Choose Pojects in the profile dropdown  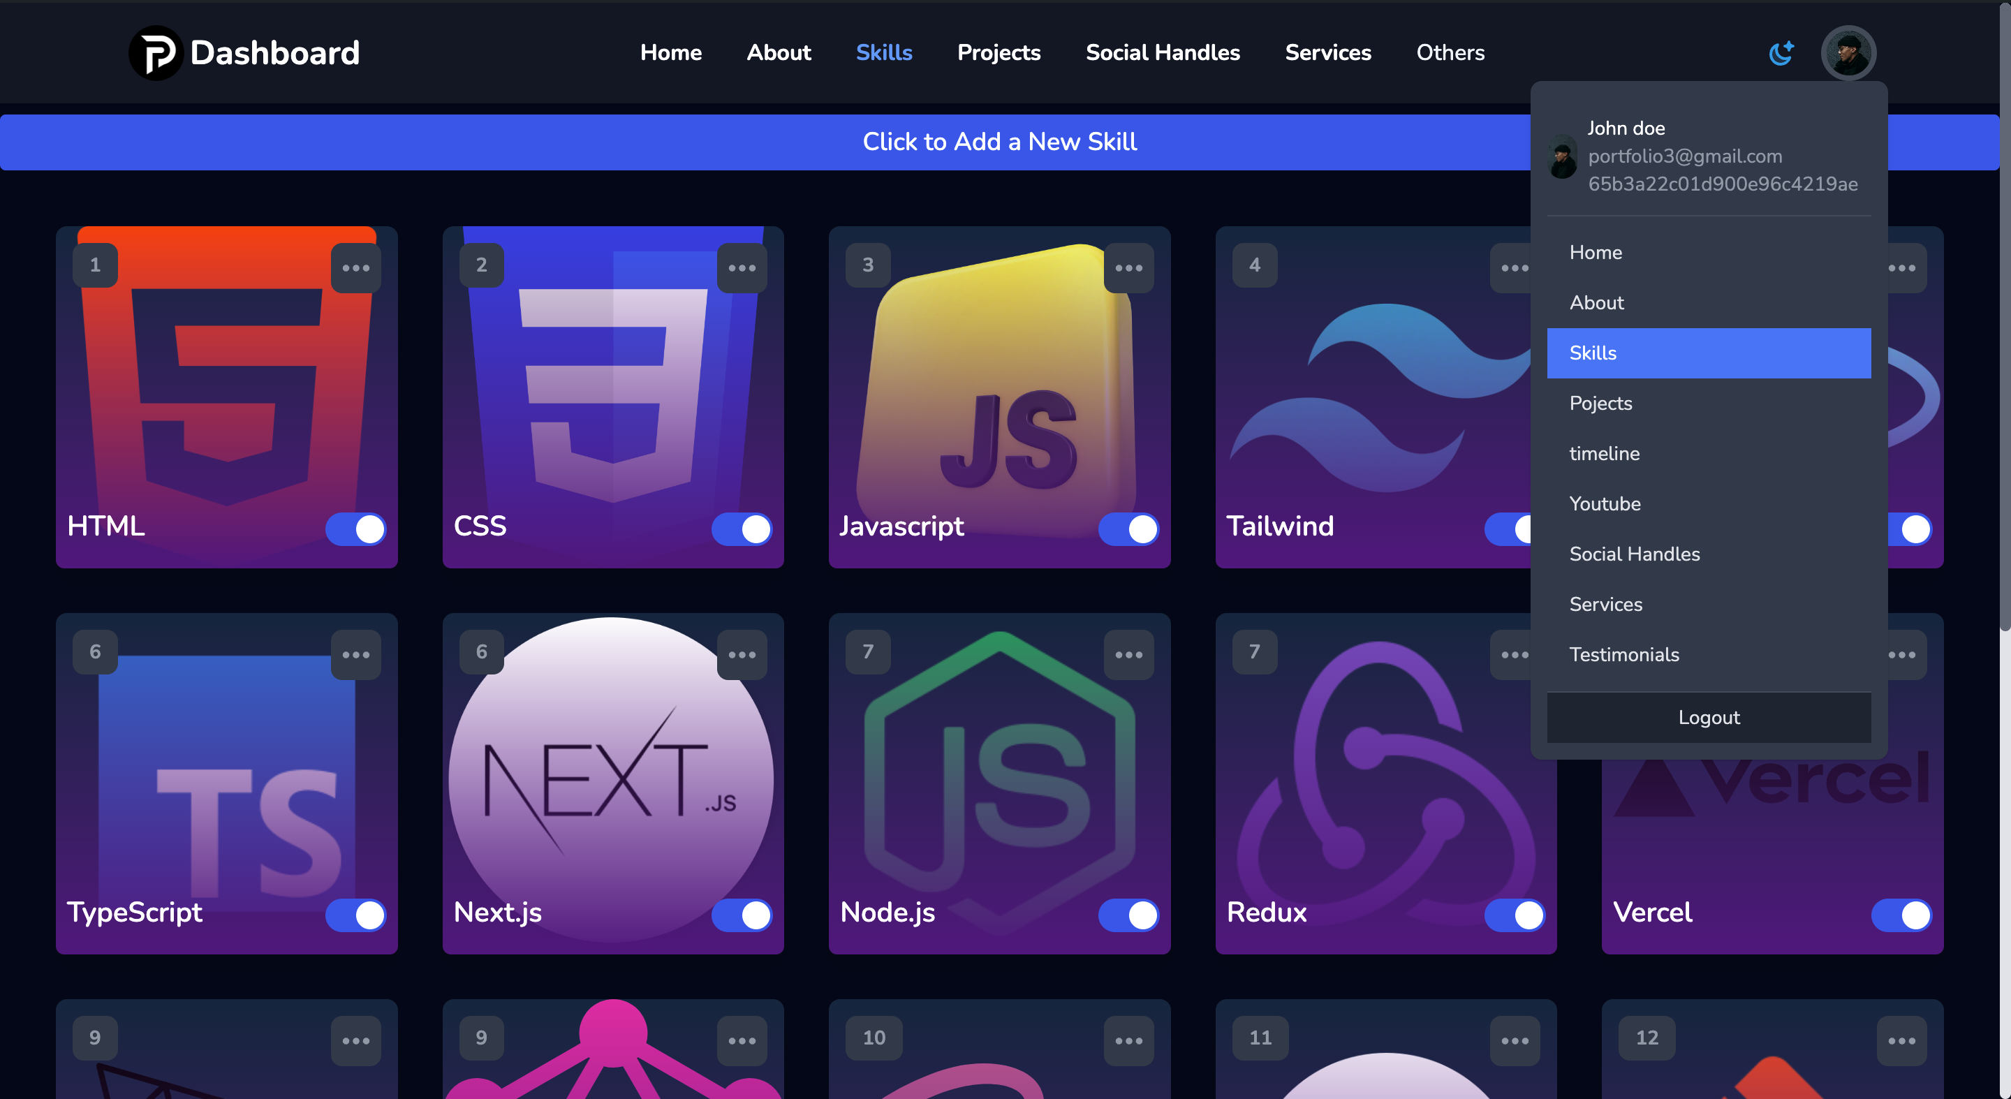click(1709, 404)
